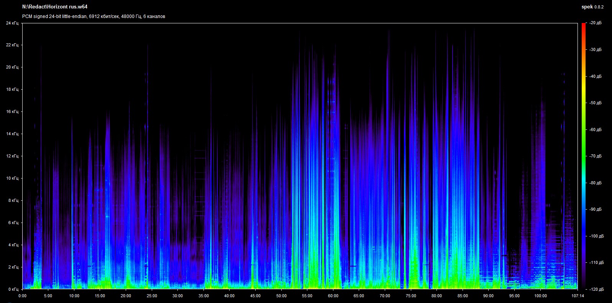Click the -20 дБ label on color scale

pyautogui.click(x=596, y=23)
